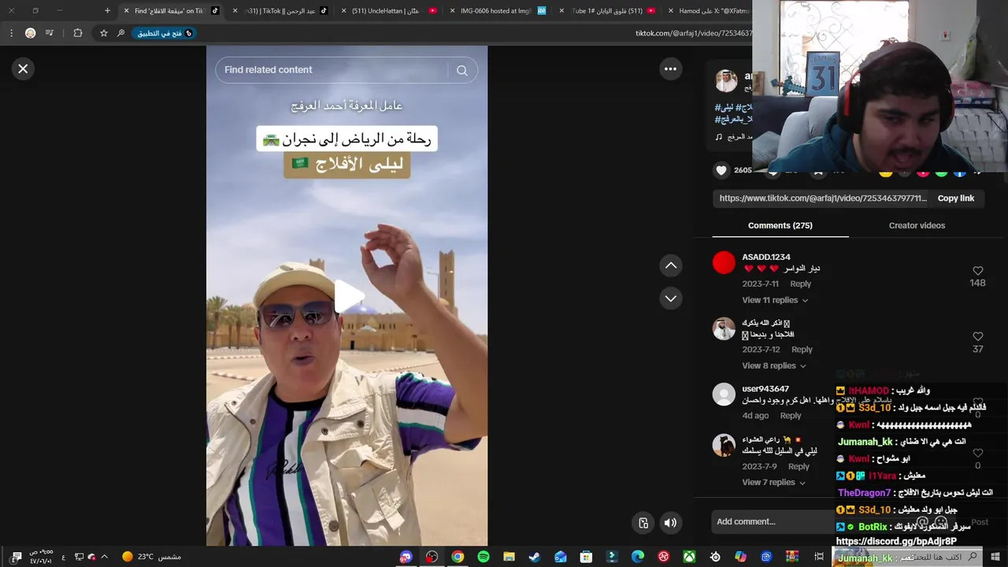The height and width of the screenshot is (567, 1008).
Task: Like the ASADD.1234 comment
Action: (x=978, y=271)
